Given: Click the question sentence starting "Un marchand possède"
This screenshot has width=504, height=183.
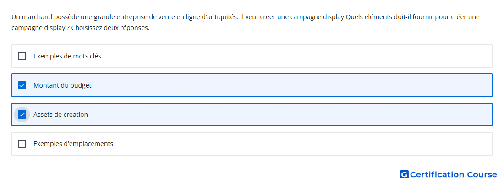Looking at the screenshot, I should click(125, 17).
